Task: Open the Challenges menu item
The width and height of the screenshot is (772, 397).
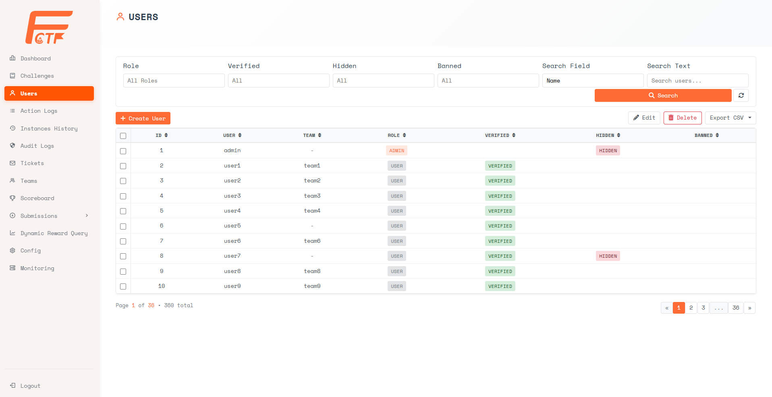Action: point(49,76)
